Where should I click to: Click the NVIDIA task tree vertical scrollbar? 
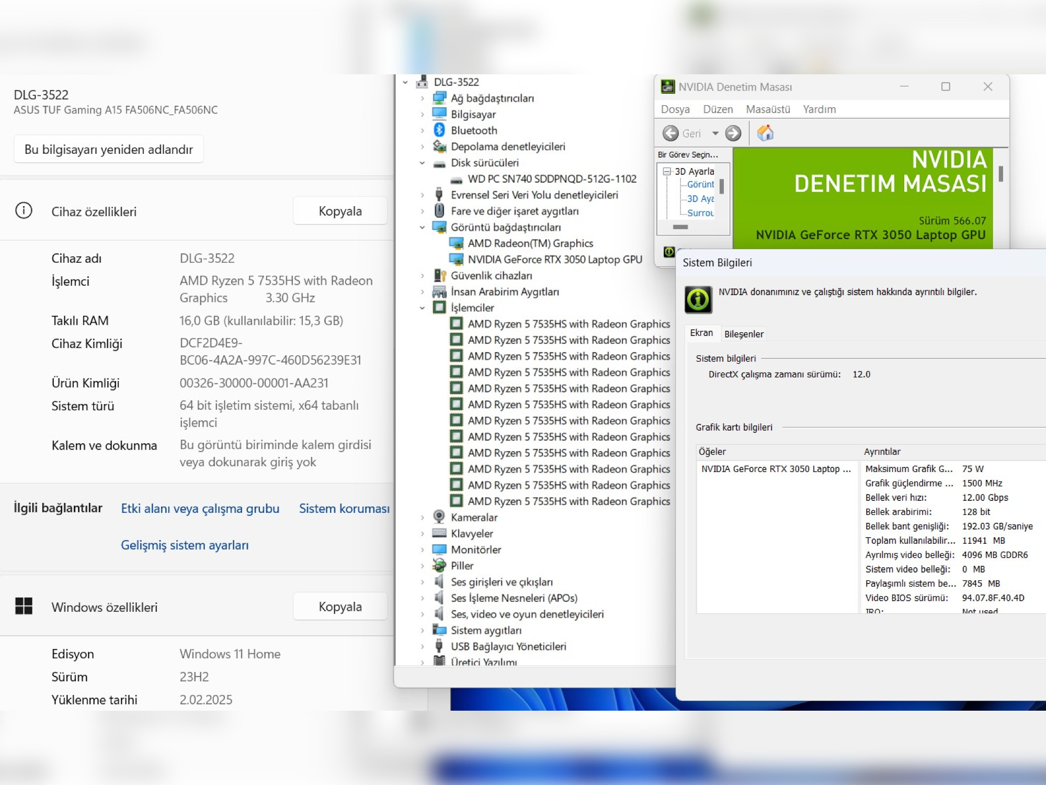[x=721, y=187]
